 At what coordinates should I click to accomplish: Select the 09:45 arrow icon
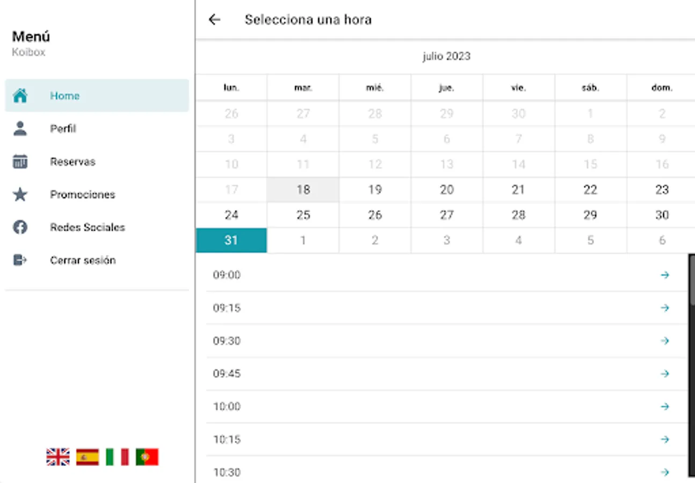click(x=665, y=374)
